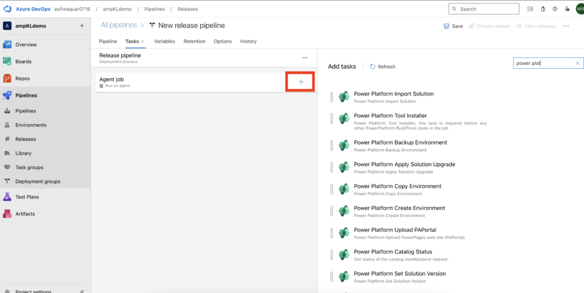Open the Test Plans flask icon
Image resolution: width=584 pixels, height=293 pixels.
click(7, 197)
